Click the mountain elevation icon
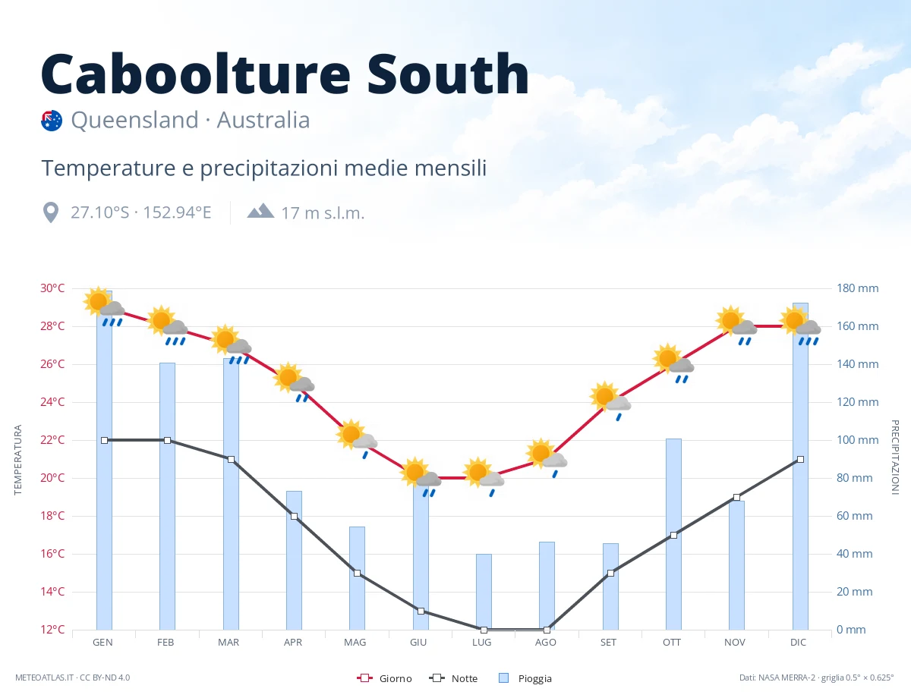911x698 pixels. (x=260, y=211)
